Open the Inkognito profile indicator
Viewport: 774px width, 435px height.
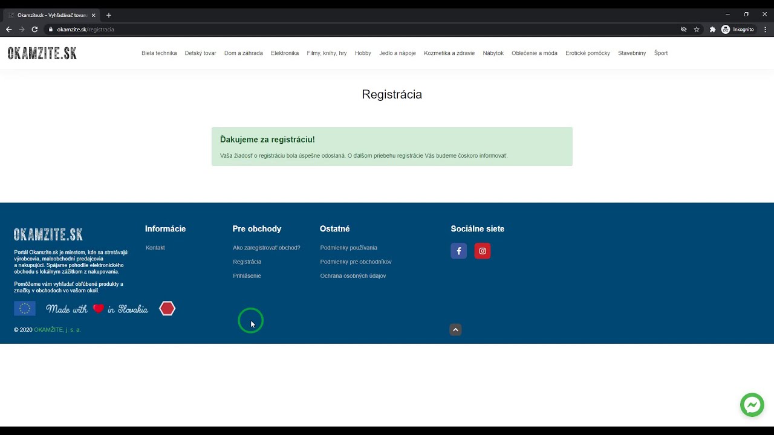coord(738,29)
